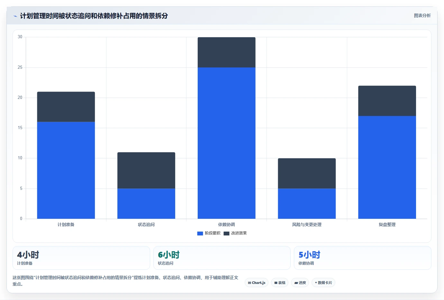
Task: Click the 图表分析 label in the header
Action: point(422,15)
